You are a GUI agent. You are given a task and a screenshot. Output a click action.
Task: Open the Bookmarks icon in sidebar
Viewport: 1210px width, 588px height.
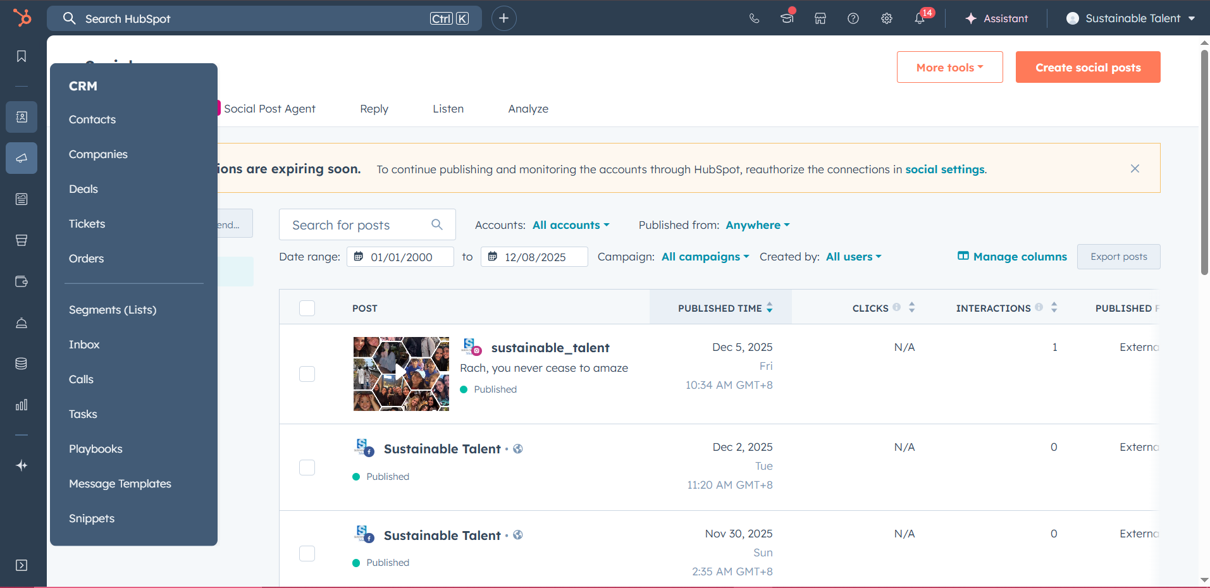click(22, 56)
